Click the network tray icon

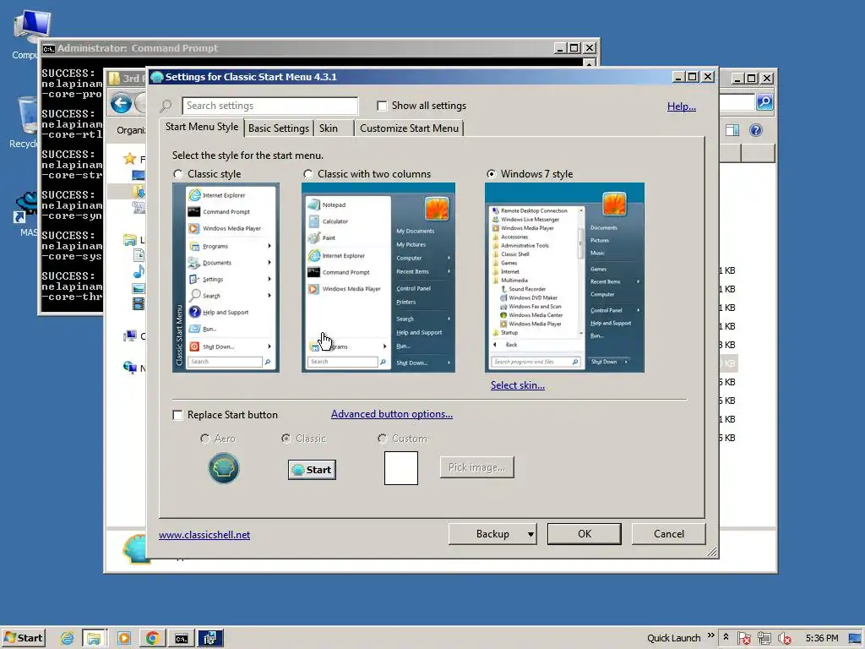click(x=764, y=638)
